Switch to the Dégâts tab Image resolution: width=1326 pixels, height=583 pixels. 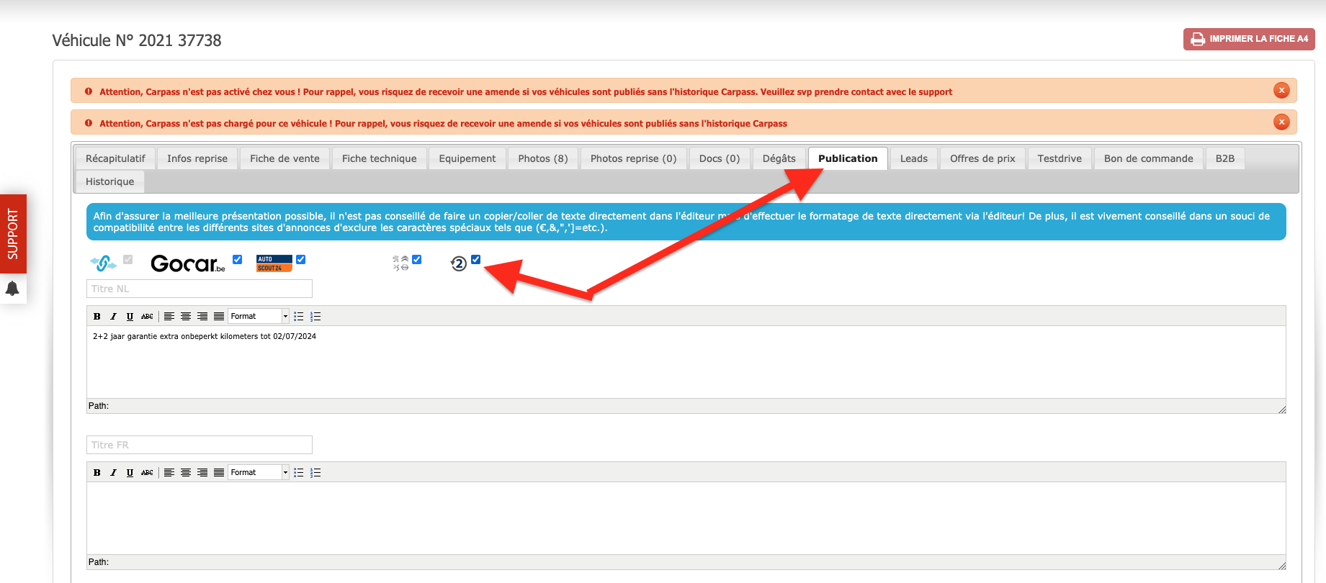click(x=779, y=158)
